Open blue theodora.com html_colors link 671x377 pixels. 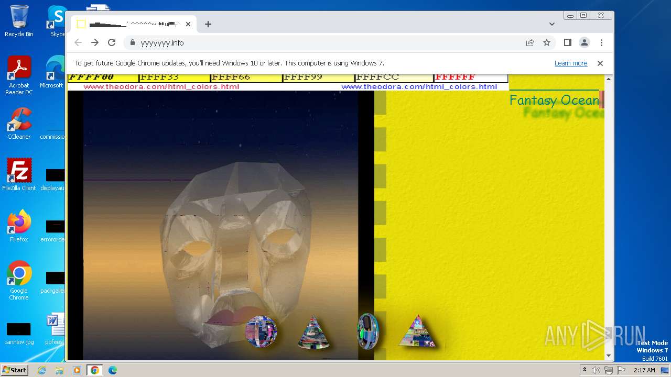[419, 87]
